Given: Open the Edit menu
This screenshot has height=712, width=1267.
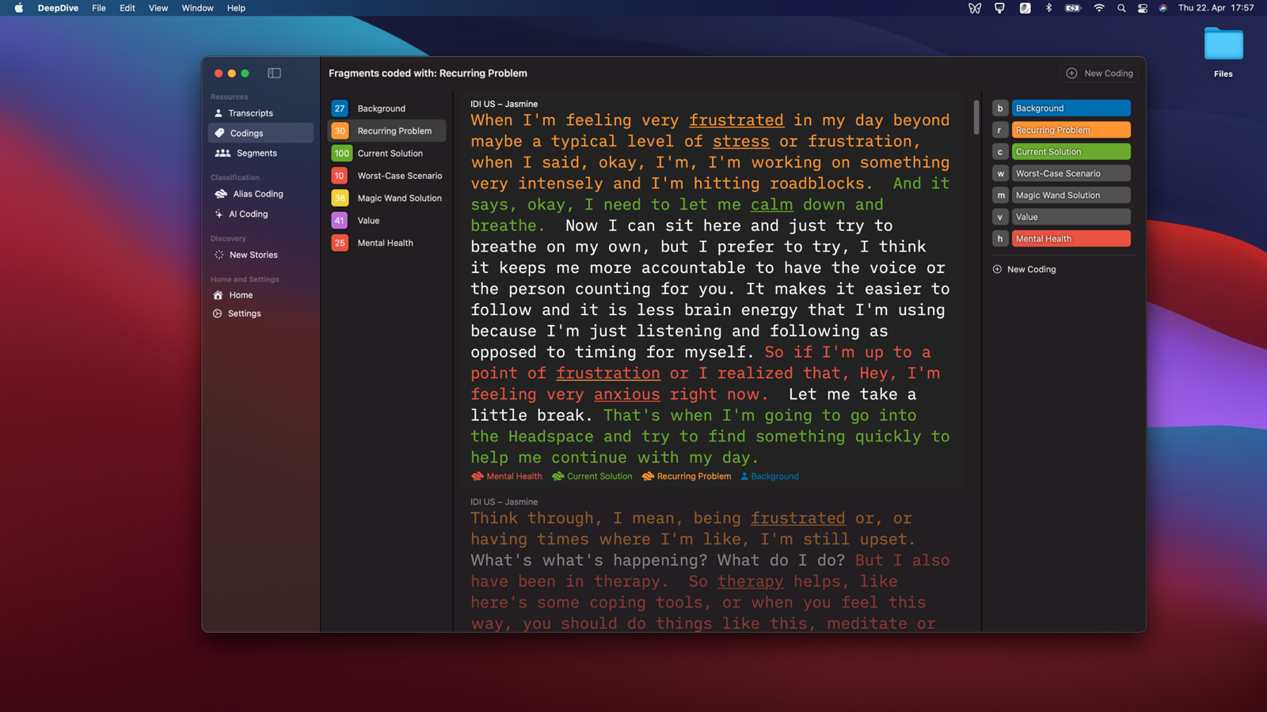Looking at the screenshot, I should click(127, 8).
